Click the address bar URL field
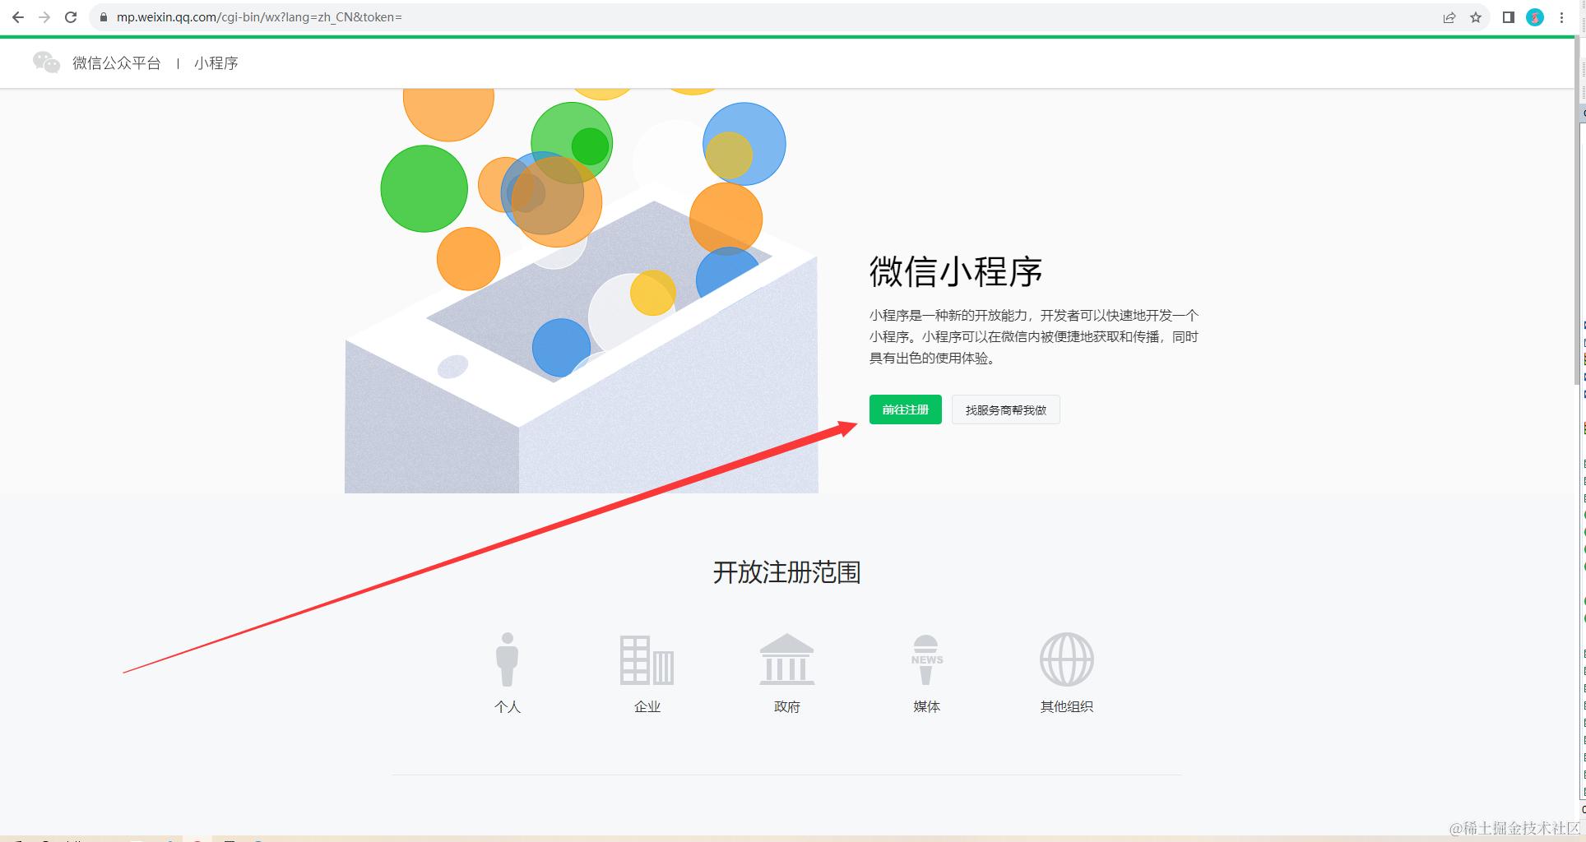Viewport: 1586px width, 842px height. [765, 17]
